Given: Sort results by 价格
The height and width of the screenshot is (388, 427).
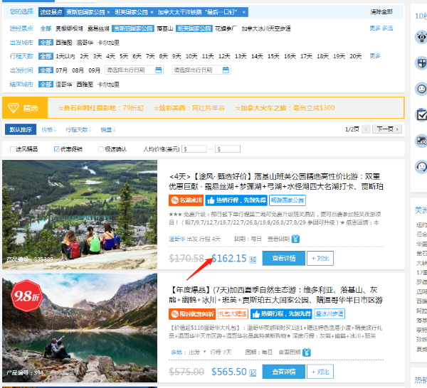Looking at the screenshot, I should point(48,130).
